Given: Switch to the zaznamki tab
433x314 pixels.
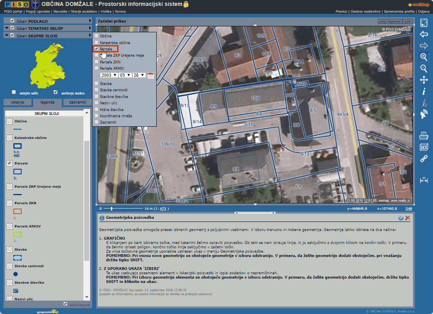Looking at the screenshot, I should (78, 102).
